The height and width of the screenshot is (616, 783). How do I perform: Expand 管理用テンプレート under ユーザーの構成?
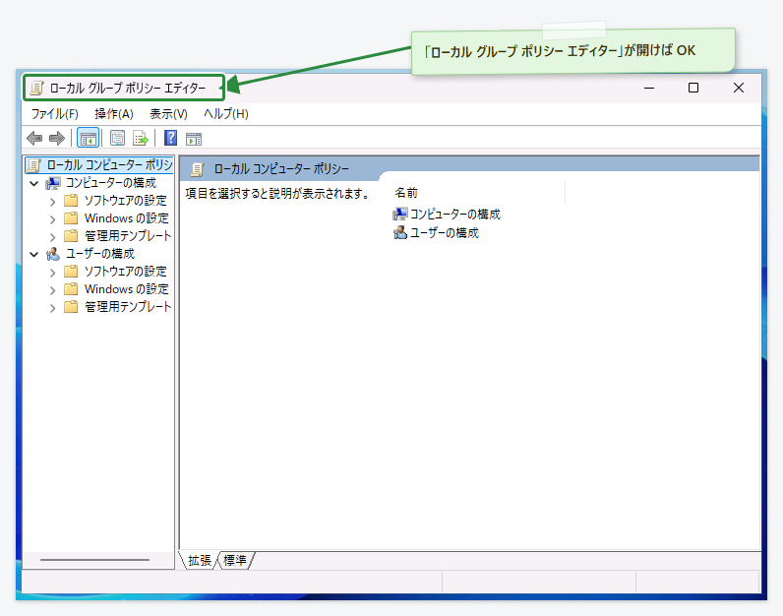coord(52,308)
